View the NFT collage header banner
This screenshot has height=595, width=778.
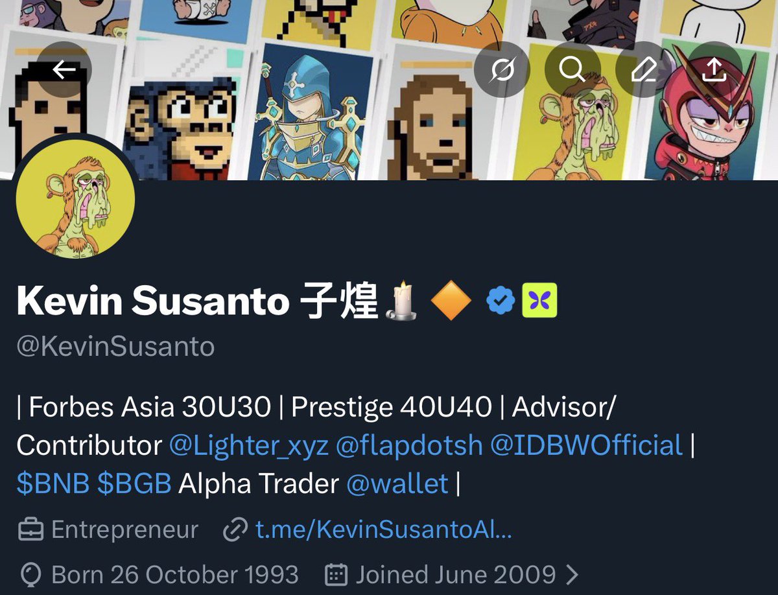coord(389,90)
